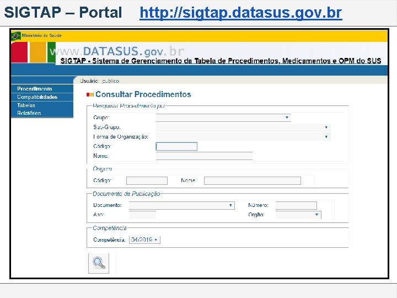Click the magnifying glass search button

tap(99, 263)
